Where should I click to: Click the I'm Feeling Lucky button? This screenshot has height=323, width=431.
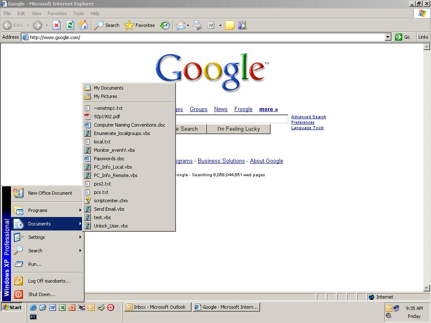[x=239, y=129]
